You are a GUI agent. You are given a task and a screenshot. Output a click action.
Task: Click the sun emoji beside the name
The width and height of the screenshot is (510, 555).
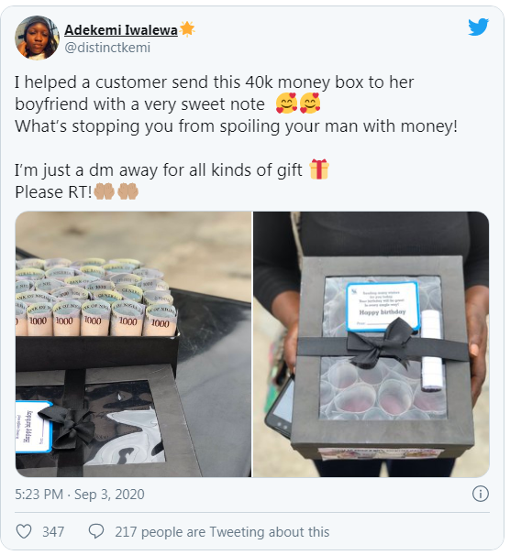(187, 29)
